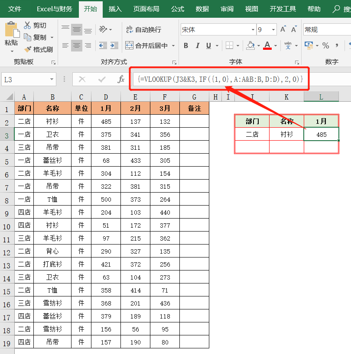Decrease the font size
This screenshot has width=351, height=354.
(x=294, y=29)
